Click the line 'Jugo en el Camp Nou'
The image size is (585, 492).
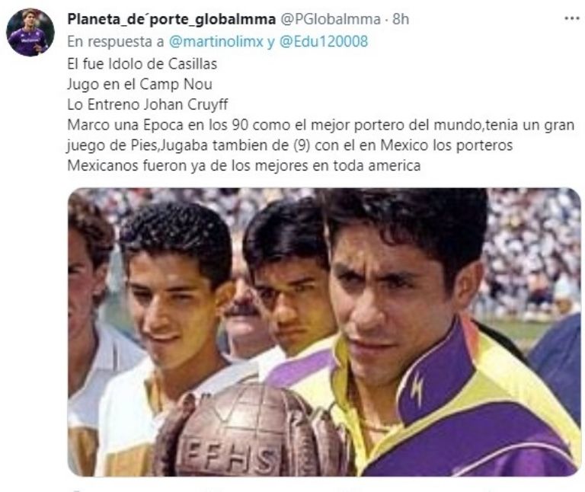coord(139,85)
